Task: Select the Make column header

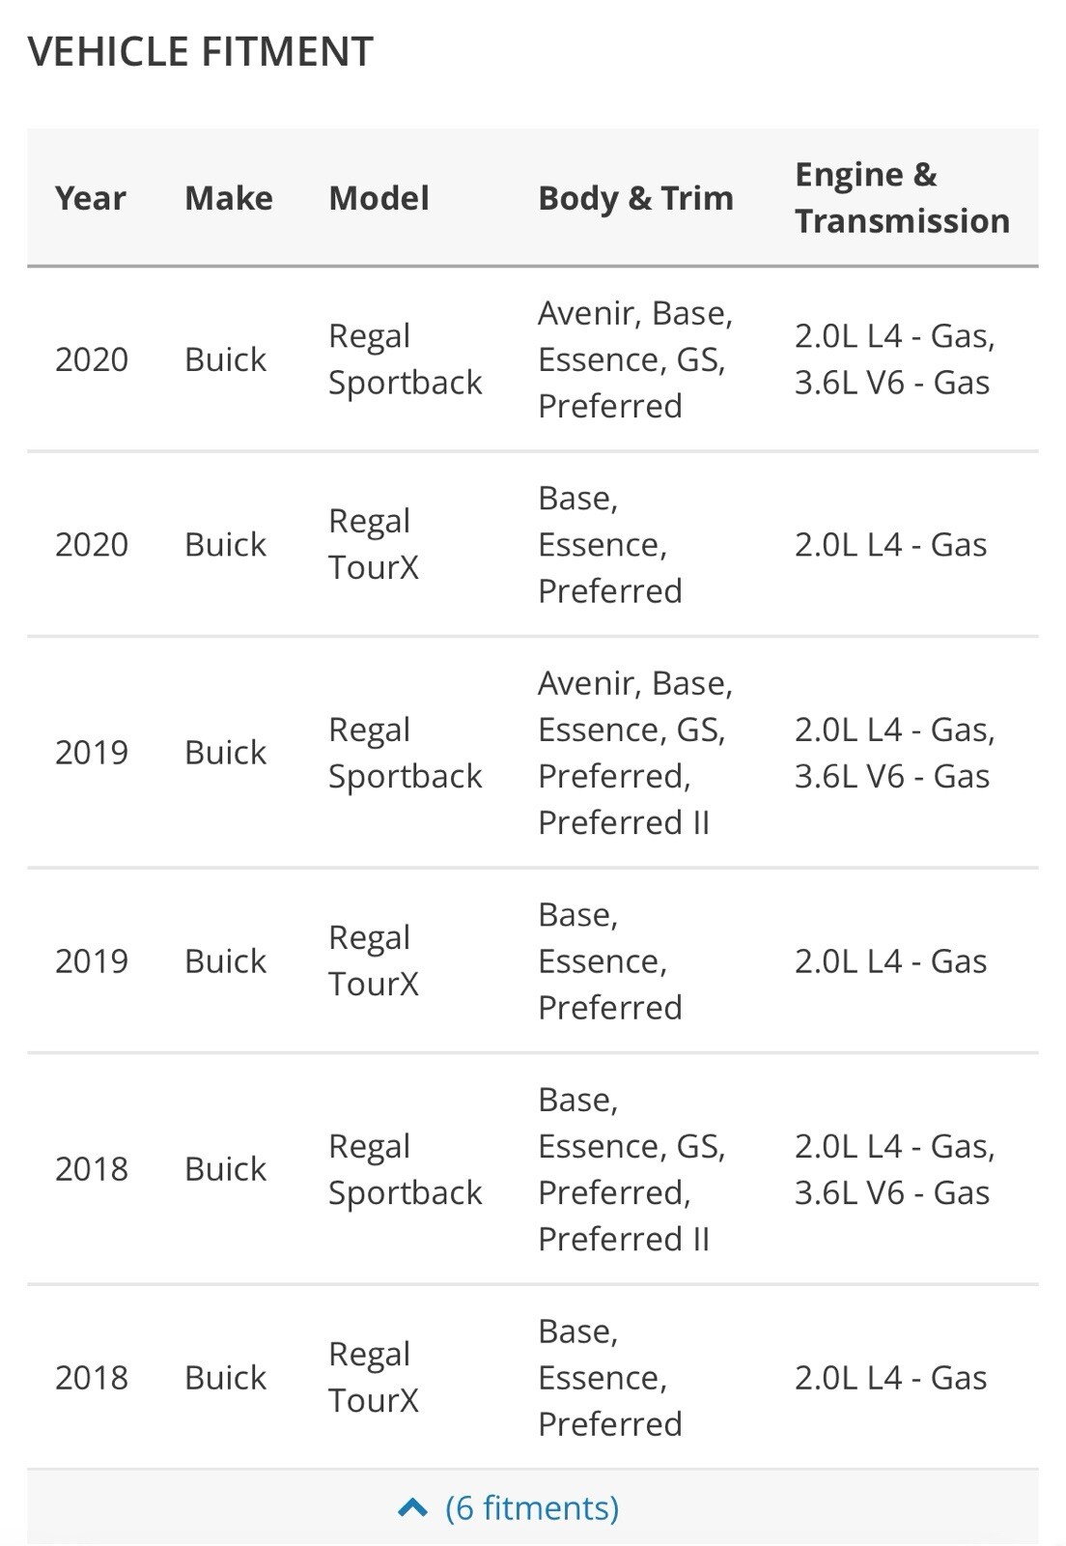Action: point(229,198)
